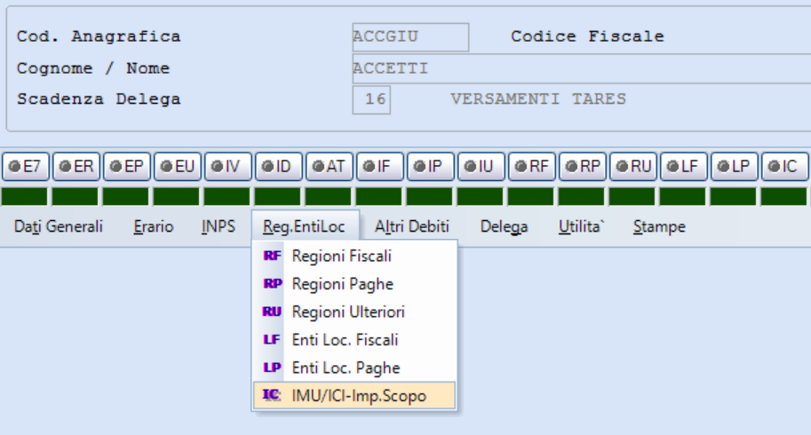The image size is (811, 435).
Task: Click the IC icon beside IMU/ICI-Imp.Scopo
Action: click(271, 396)
